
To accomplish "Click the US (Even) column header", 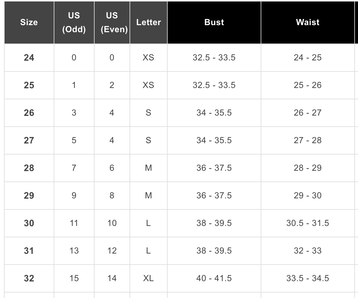I will point(112,22).
